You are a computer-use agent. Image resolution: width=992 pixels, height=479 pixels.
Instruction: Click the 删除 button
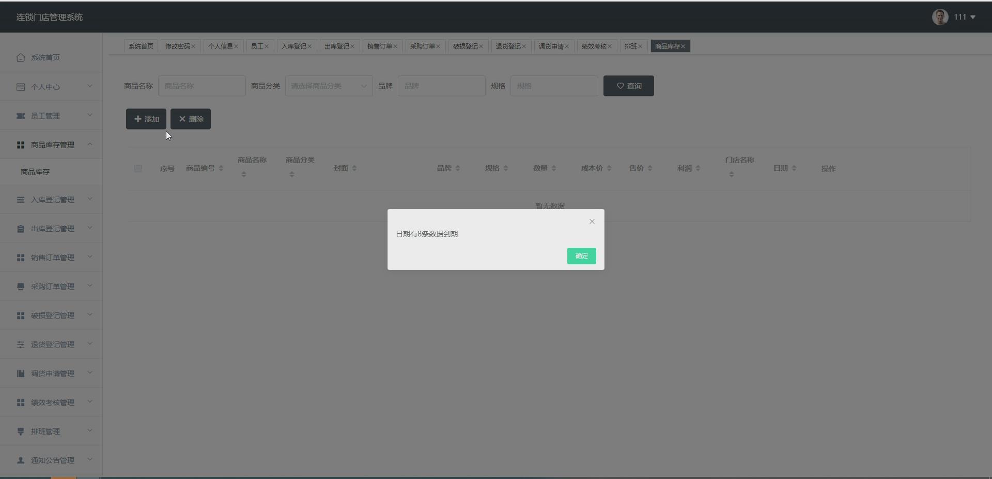click(191, 119)
